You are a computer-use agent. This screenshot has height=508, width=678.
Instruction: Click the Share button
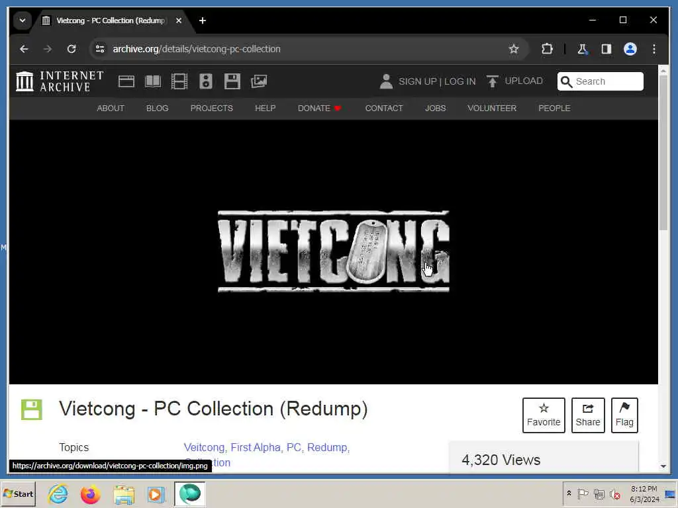(x=588, y=415)
